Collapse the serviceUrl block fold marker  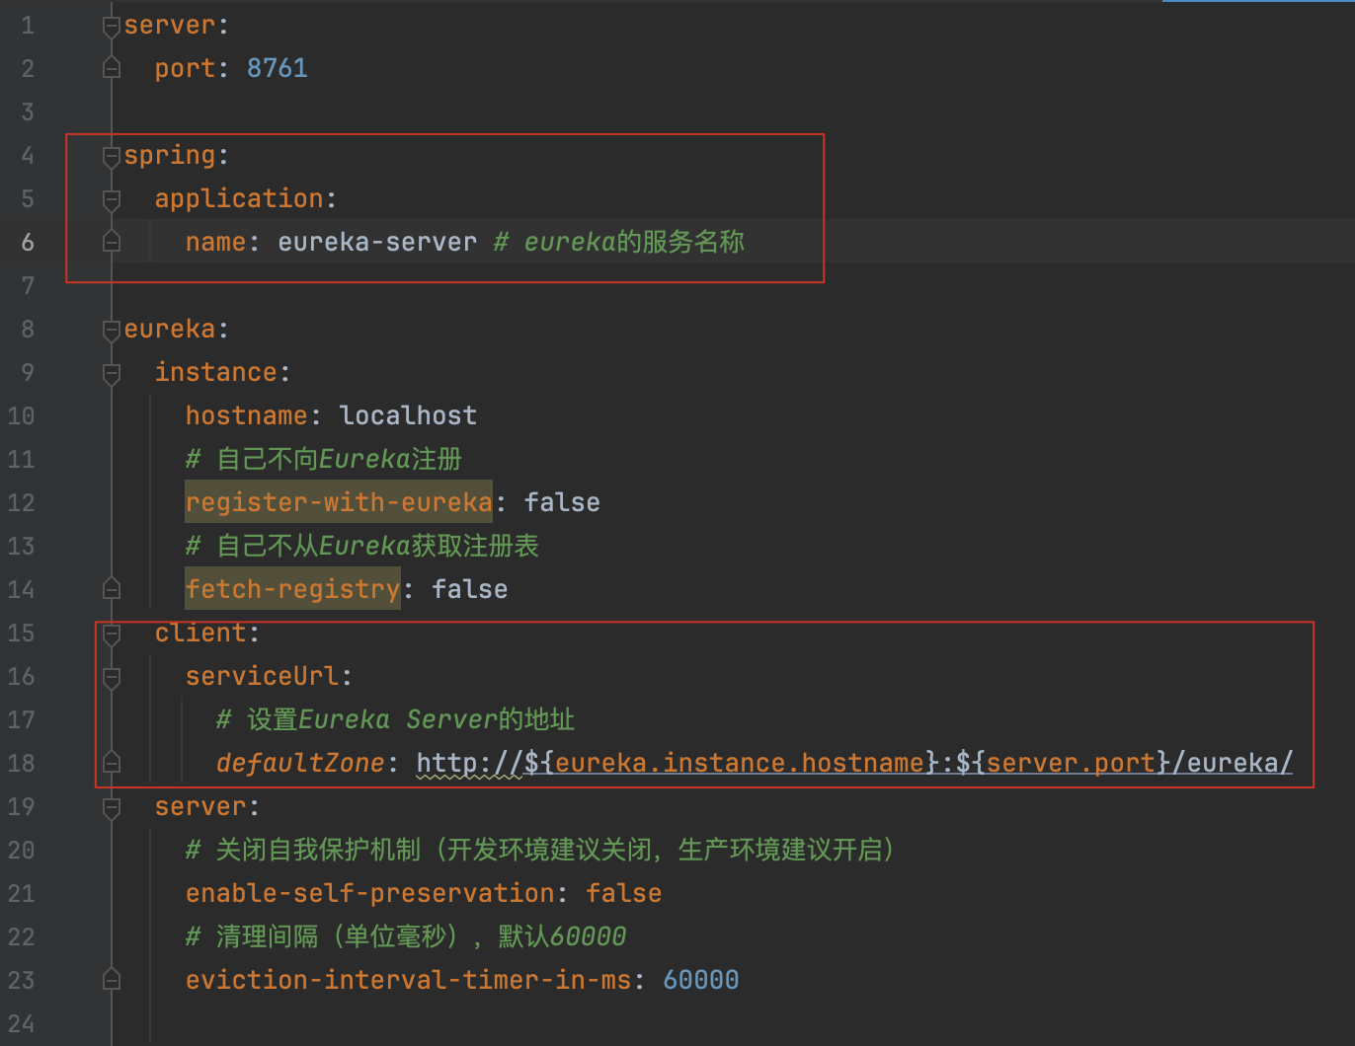112,678
